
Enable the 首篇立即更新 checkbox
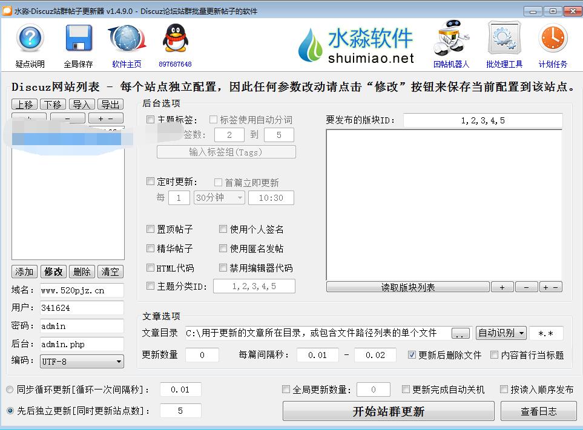[x=219, y=182]
